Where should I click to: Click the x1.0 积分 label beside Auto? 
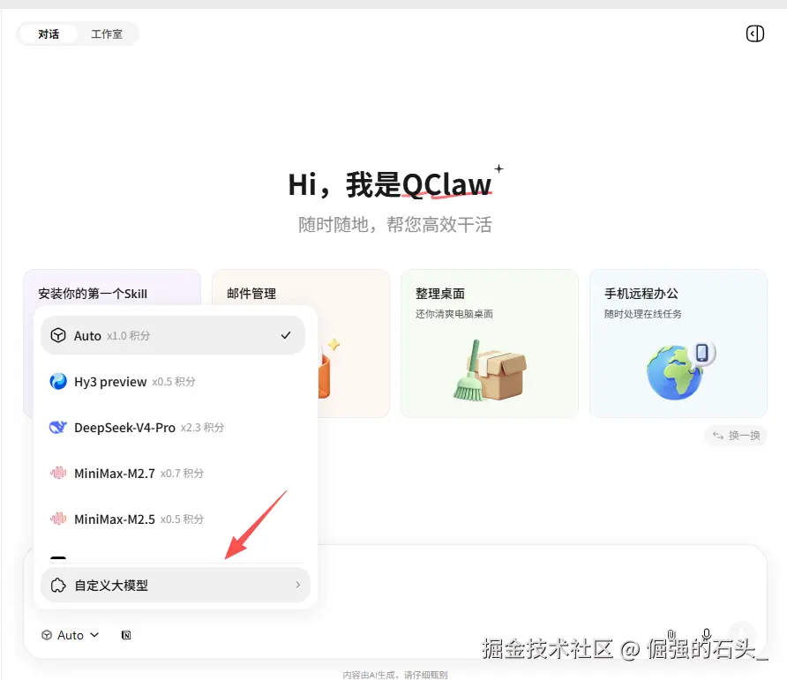point(129,336)
